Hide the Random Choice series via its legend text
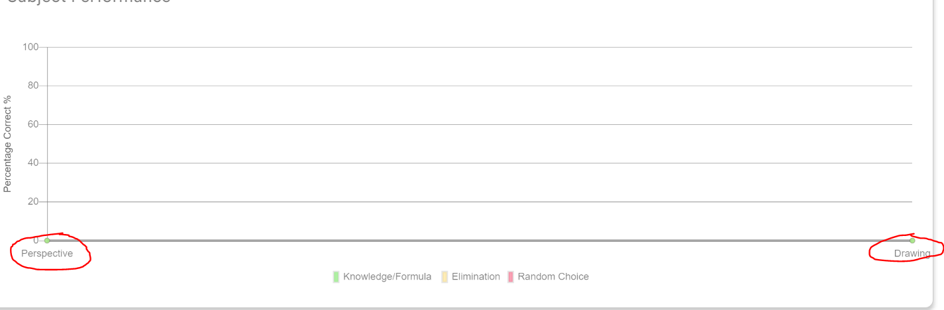The image size is (944, 310). click(553, 277)
